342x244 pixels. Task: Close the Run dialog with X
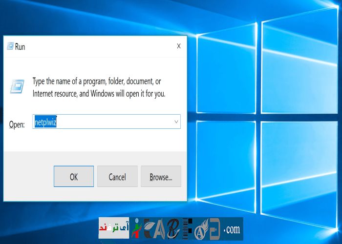pos(179,46)
